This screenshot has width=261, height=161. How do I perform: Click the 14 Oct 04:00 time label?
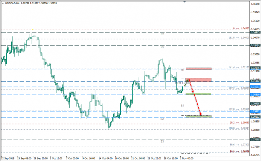105,158
